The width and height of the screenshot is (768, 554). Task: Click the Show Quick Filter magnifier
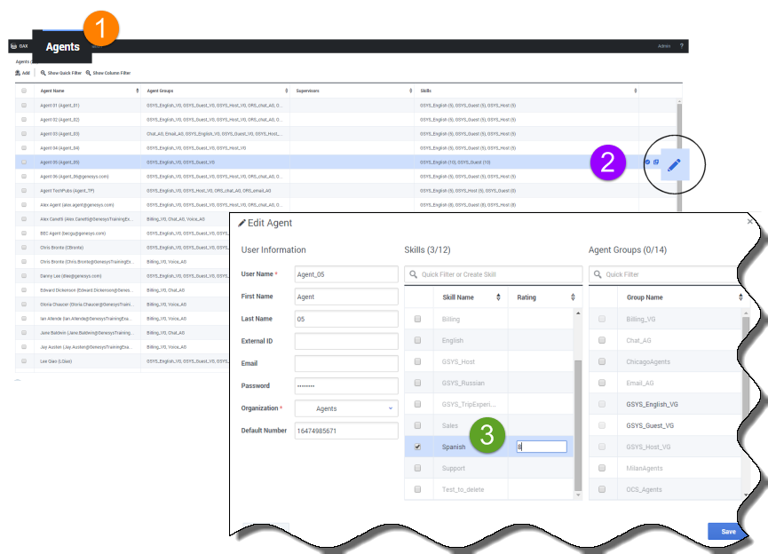44,73
